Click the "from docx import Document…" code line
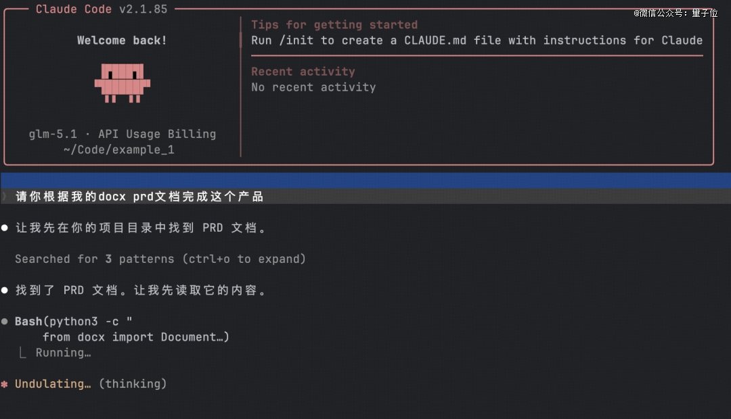The height and width of the screenshot is (419, 731). 135,337
